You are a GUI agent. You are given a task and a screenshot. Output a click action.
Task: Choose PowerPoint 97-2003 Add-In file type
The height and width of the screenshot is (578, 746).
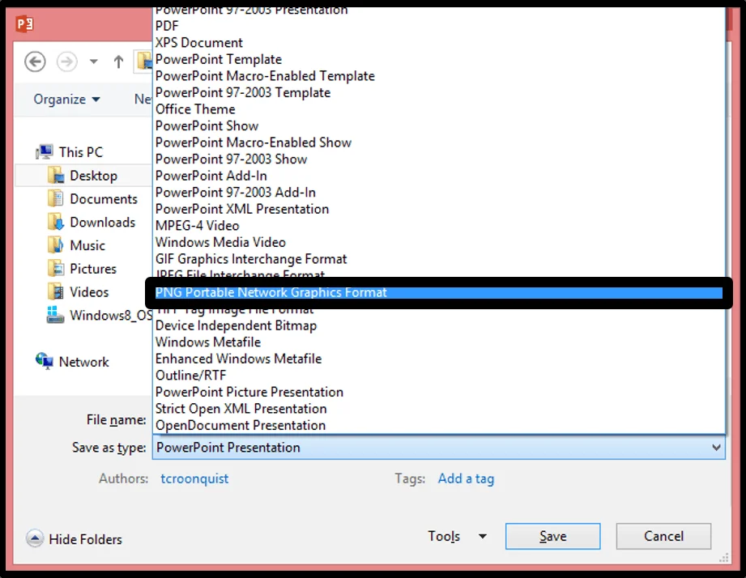[x=439, y=193]
